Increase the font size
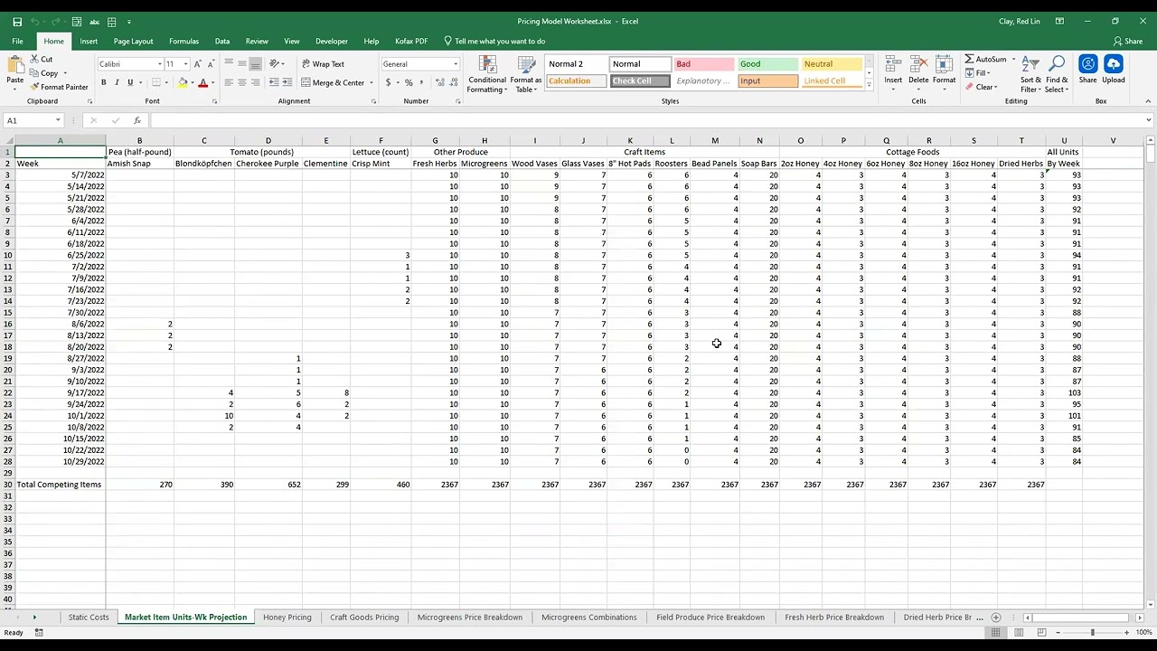Viewport: 1157px width, 651px height. [x=198, y=64]
